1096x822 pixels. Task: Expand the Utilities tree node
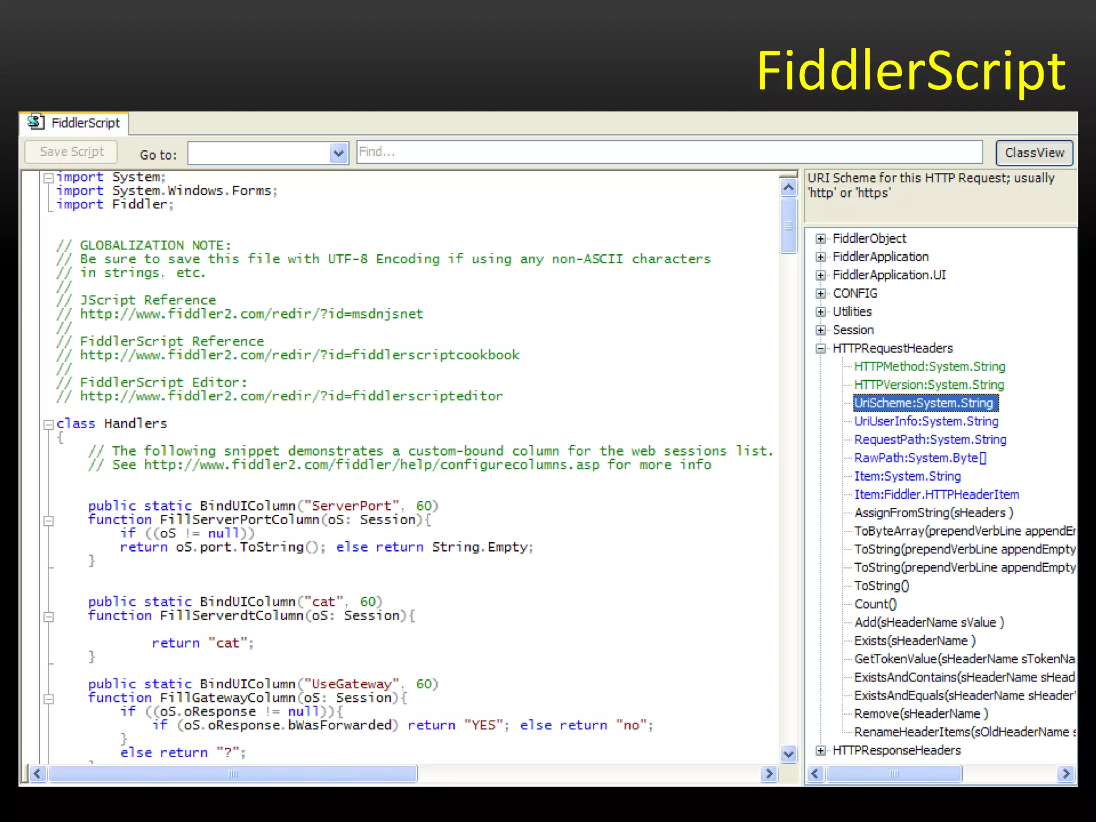tap(820, 311)
